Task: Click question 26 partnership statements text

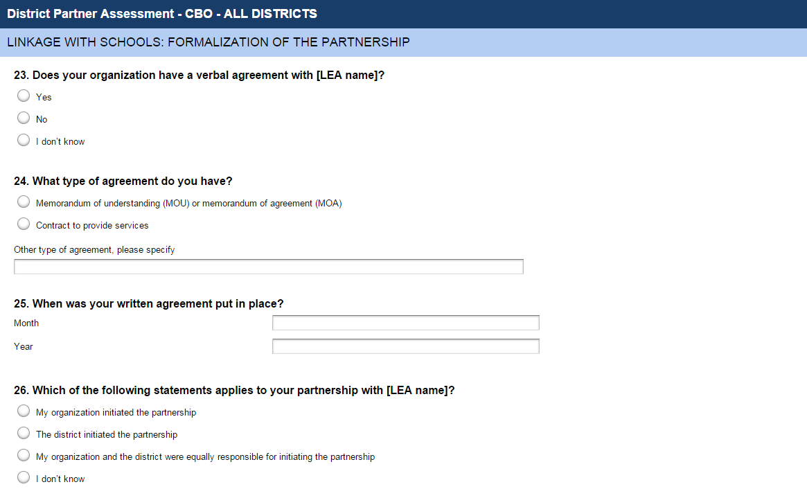Action: click(234, 391)
